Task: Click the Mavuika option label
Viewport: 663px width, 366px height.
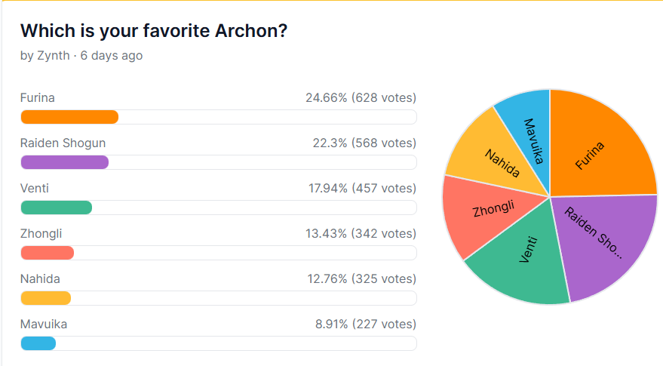Action: [44, 324]
